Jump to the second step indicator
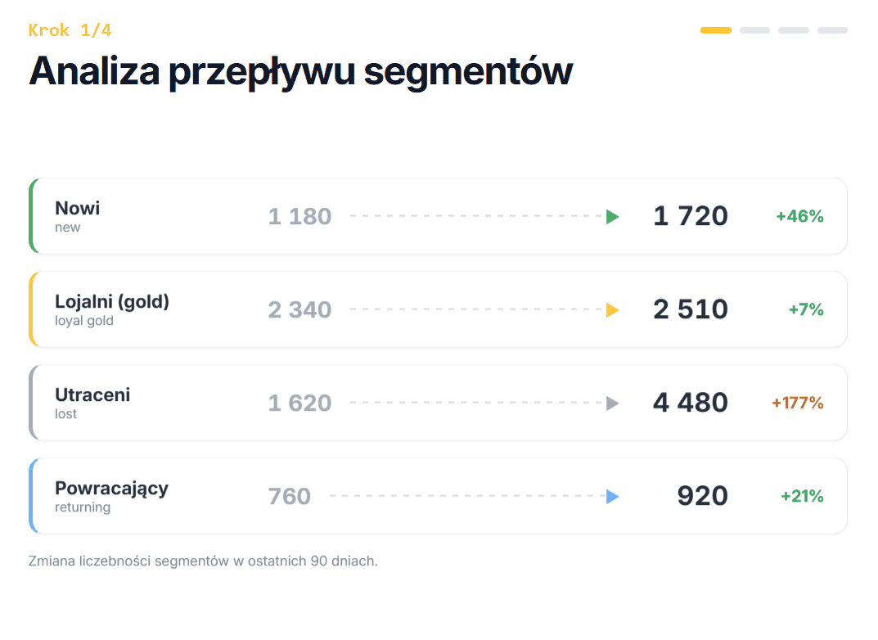The height and width of the screenshot is (640, 878). (754, 30)
